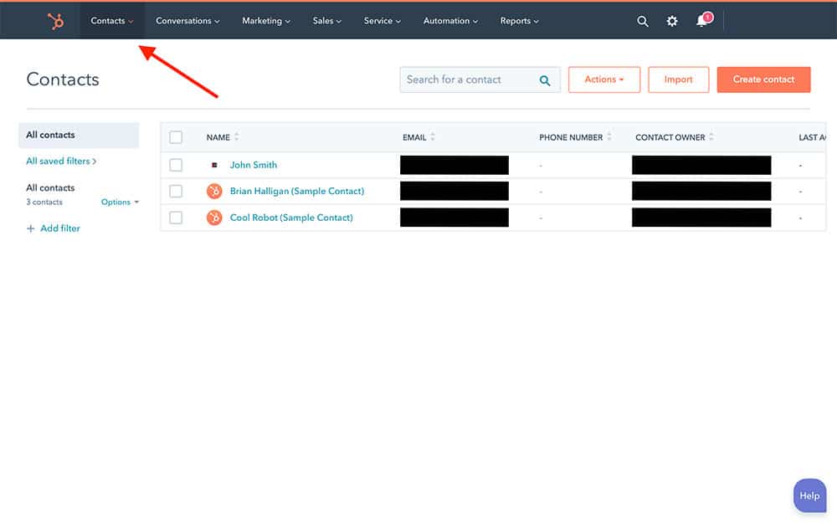Viewport: 837px width, 523px height.
Task: Open the Options dropdown under All contacts
Action: point(120,203)
